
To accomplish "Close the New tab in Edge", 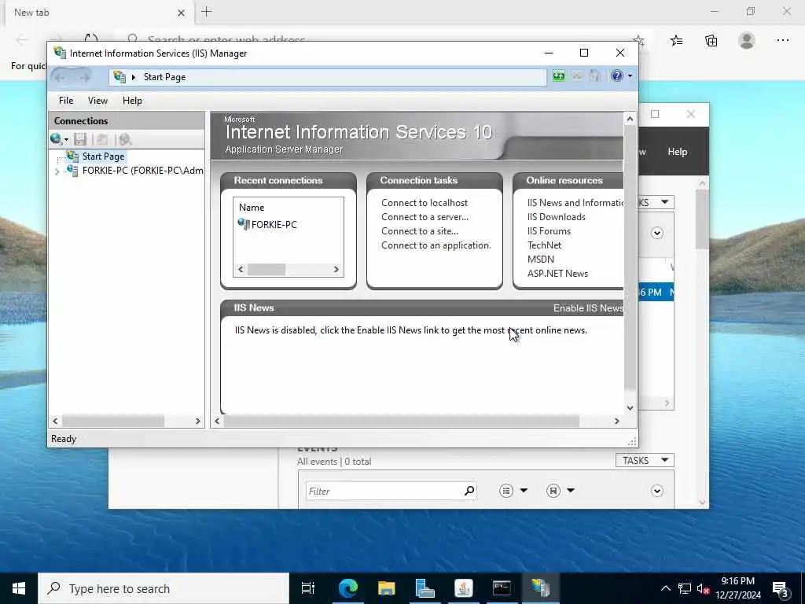I will (x=182, y=13).
